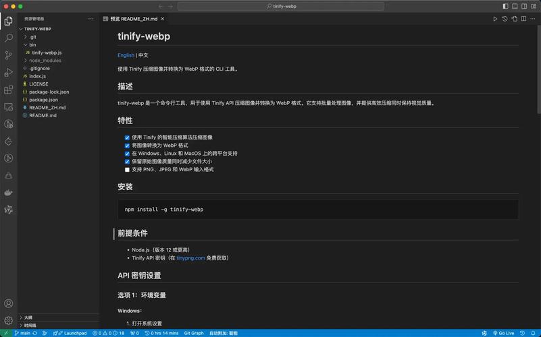
Task: Click Go Live in status bar
Action: (503, 333)
